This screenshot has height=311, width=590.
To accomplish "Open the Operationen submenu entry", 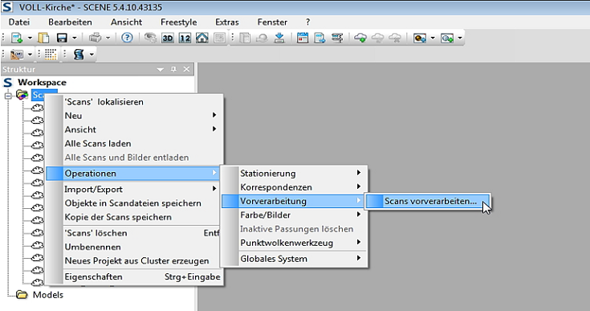I will 133,174.
